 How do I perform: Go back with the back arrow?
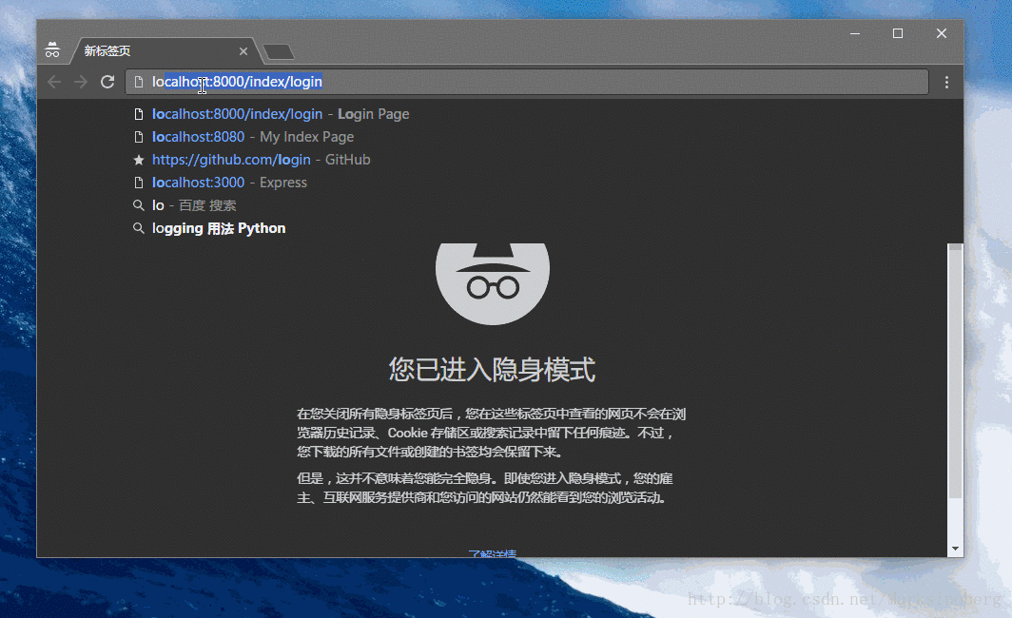[x=54, y=82]
